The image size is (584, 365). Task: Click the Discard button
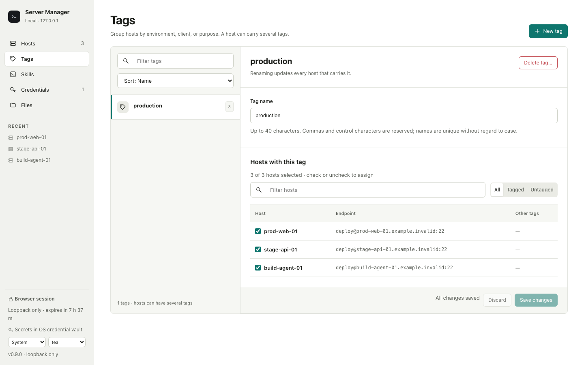click(x=497, y=300)
